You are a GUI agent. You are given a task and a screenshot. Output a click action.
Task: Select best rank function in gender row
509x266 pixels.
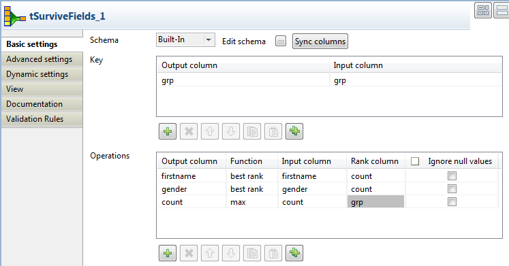click(252, 189)
